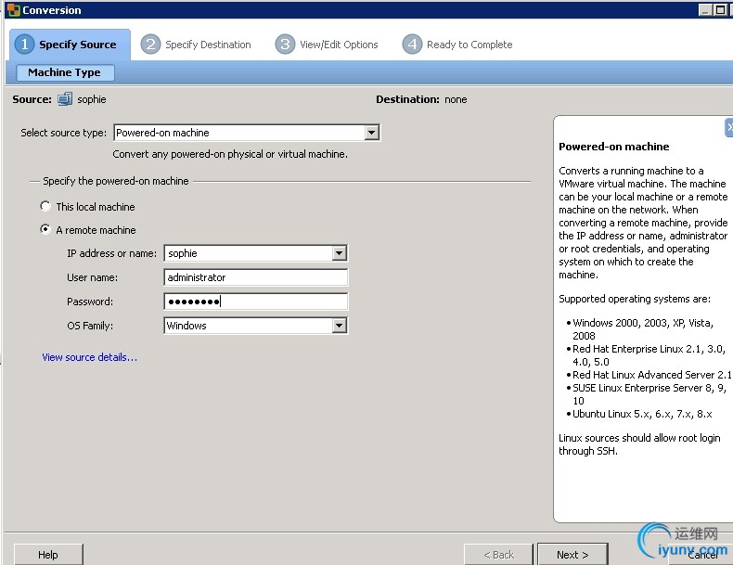
Task: Go to View/Edit Options step tab
Action: (328, 45)
